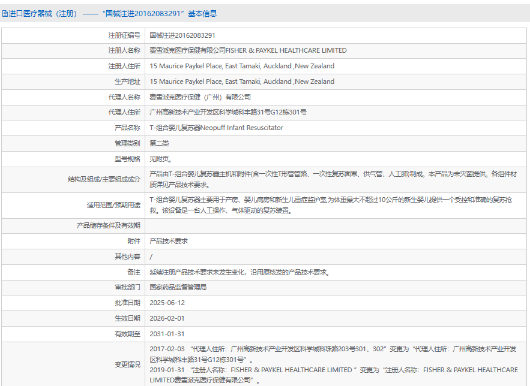Click the 附件 label
530x386 pixels.
(134, 241)
